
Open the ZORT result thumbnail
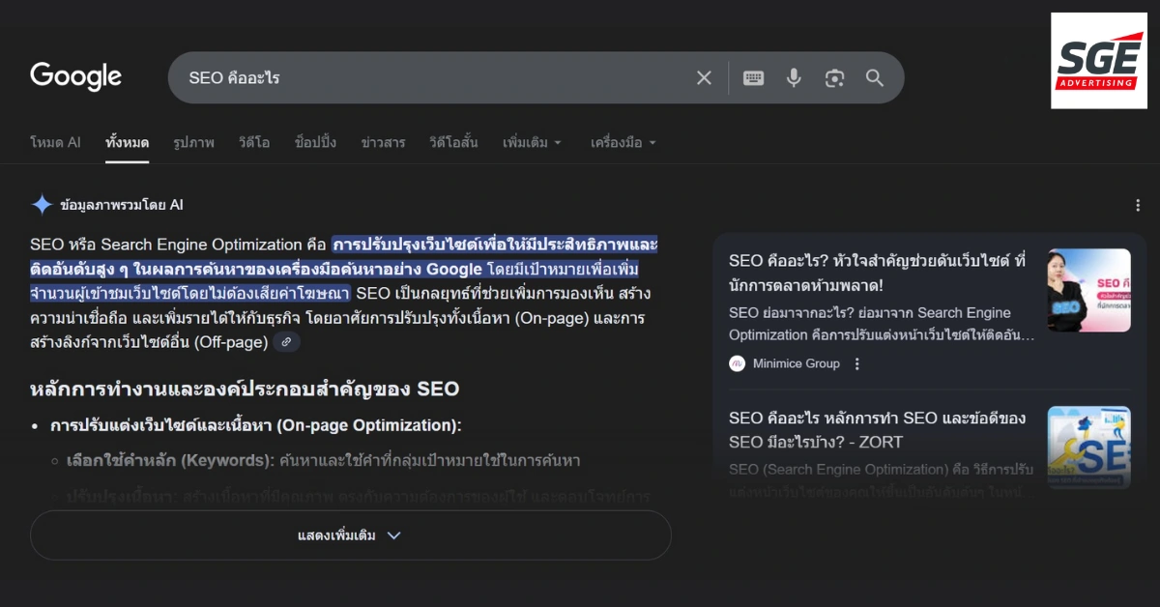pyautogui.click(x=1088, y=447)
